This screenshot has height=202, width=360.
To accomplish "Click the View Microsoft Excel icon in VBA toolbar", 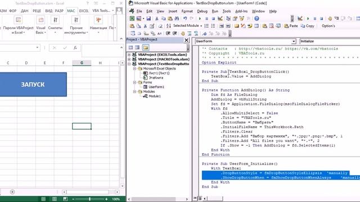I will tap(132, 19).
